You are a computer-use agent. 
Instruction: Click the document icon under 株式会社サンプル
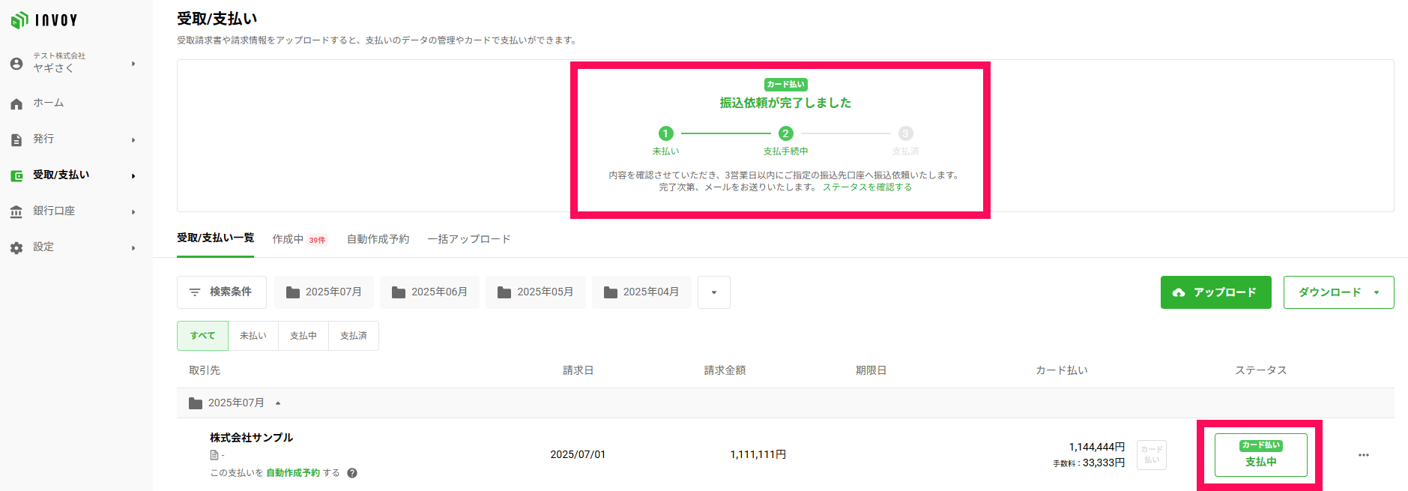point(214,455)
